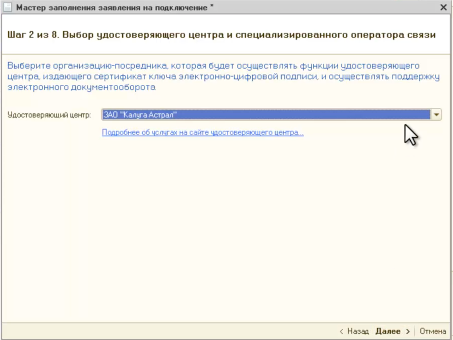Click the title "Мастер заполнения заявления на подключение"

pyautogui.click(x=112, y=7)
